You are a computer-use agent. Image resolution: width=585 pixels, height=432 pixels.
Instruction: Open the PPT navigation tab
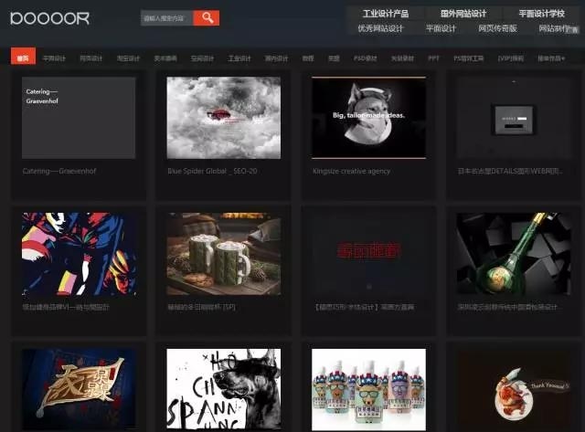[x=433, y=58]
